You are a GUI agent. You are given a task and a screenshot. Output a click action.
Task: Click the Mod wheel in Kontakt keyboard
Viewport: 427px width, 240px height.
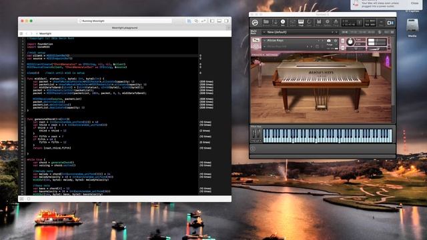[258, 133]
